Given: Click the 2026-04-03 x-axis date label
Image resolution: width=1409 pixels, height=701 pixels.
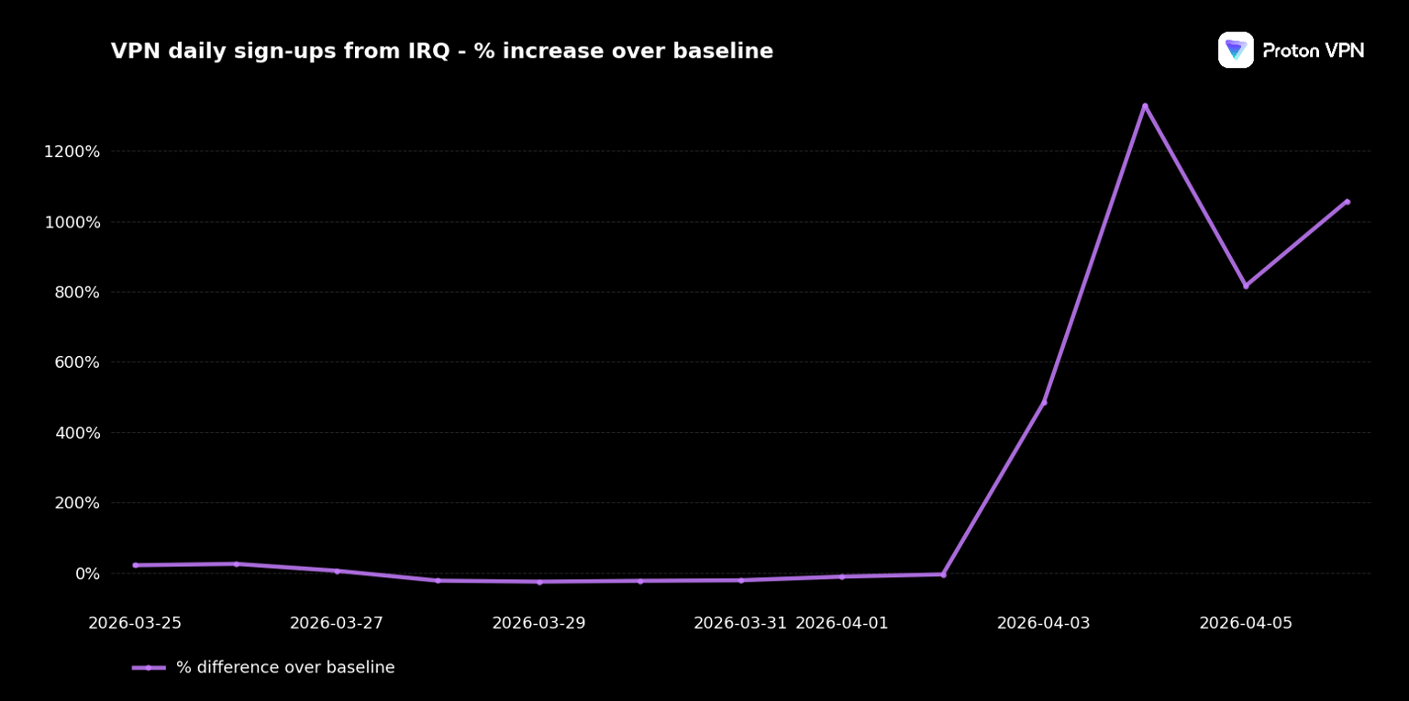Looking at the screenshot, I should 1044,623.
